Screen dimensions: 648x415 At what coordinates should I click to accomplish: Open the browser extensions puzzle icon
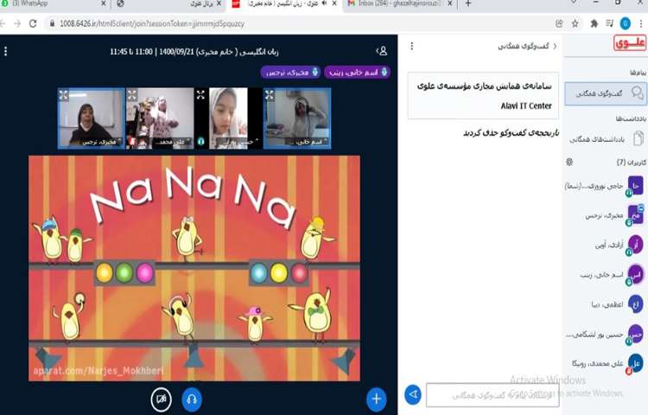pyautogui.click(x=594, y=23)
